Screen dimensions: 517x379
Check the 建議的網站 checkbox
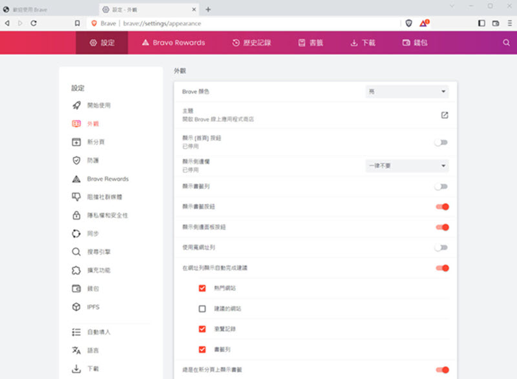(202, 309)
